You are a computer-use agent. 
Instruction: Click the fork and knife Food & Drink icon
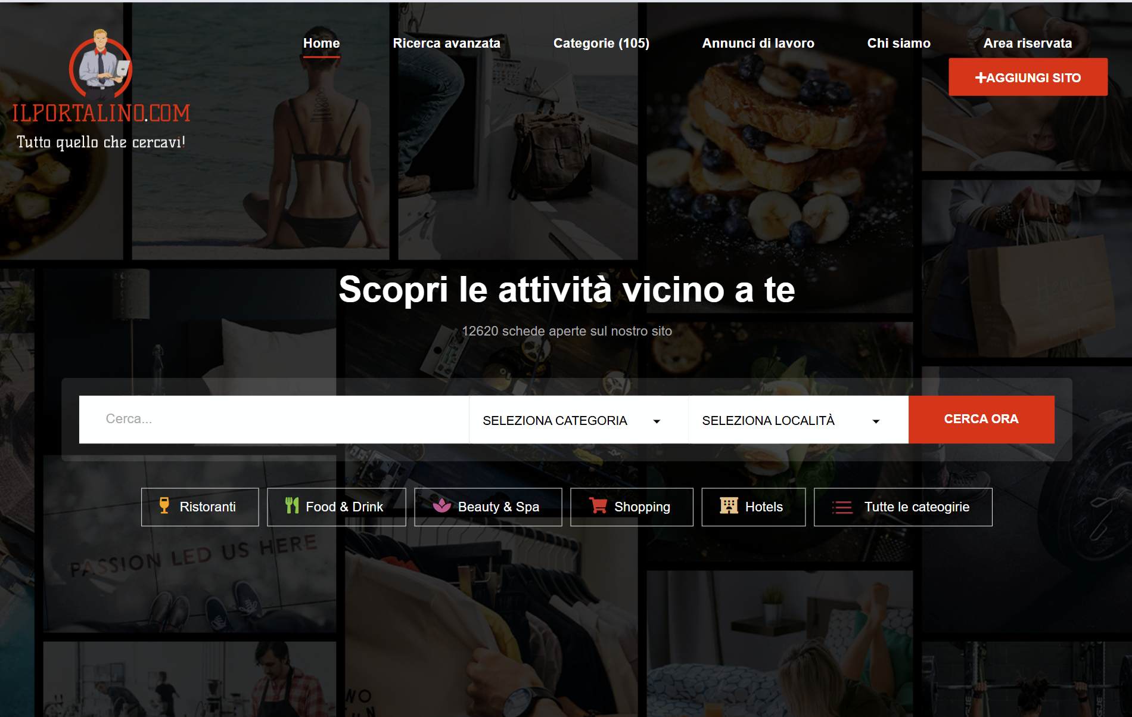click(x=292, y=506)
